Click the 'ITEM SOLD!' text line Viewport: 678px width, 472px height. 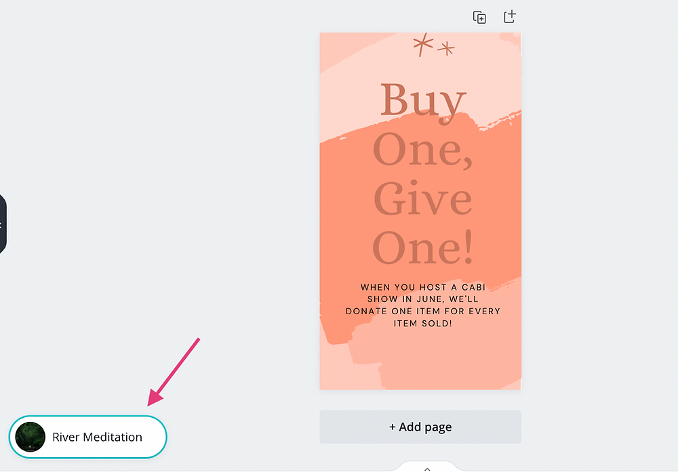click(x=423, y=323)
